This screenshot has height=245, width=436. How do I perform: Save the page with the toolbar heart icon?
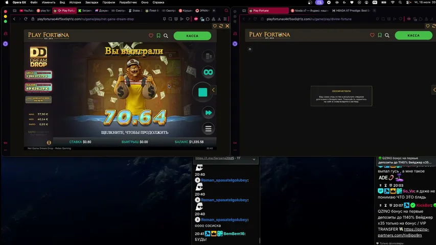click(188, 19)
